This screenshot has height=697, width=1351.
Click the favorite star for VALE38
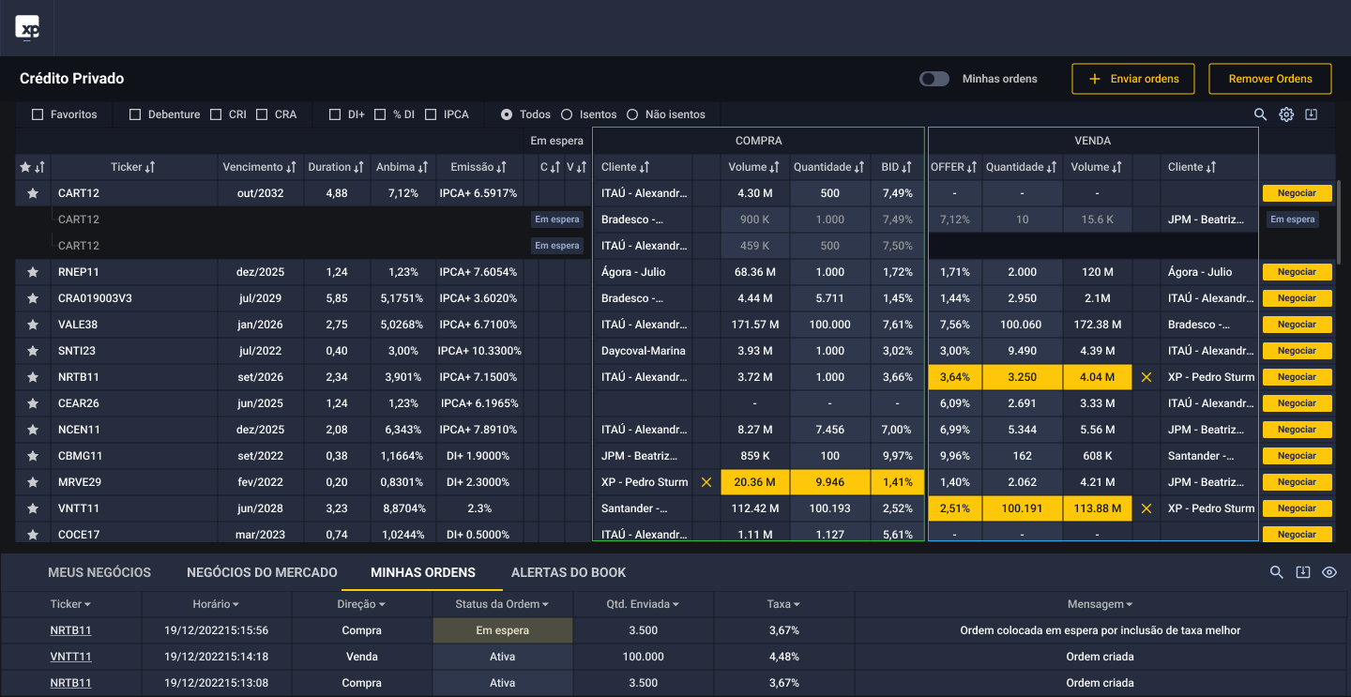tap(33, 325)
